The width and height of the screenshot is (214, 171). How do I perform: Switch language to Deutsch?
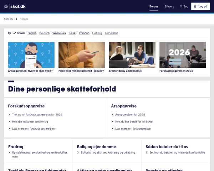[44, 33]
